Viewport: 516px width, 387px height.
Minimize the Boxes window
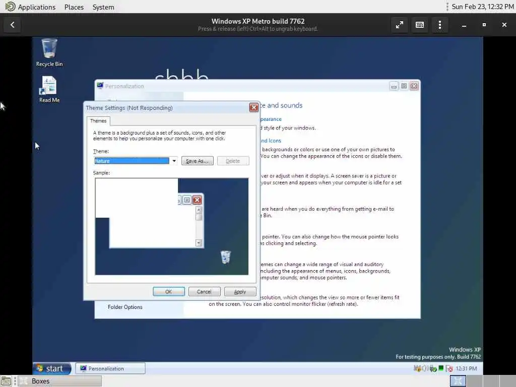[x=464, y=25]
